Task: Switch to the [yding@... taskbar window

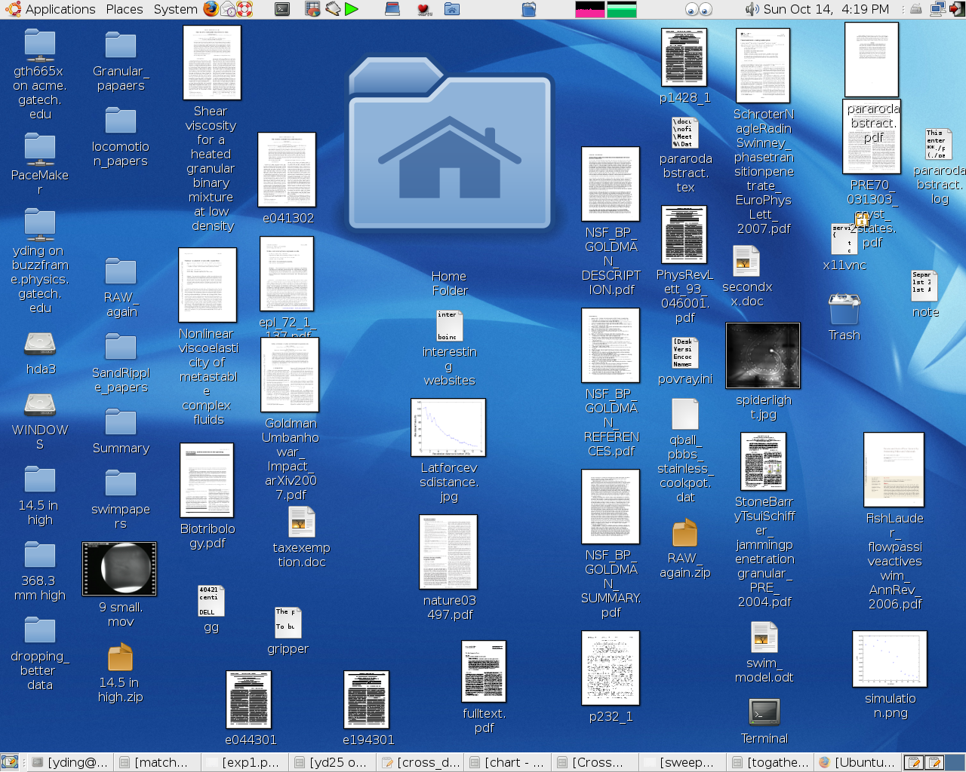Action: pos(70,762)
